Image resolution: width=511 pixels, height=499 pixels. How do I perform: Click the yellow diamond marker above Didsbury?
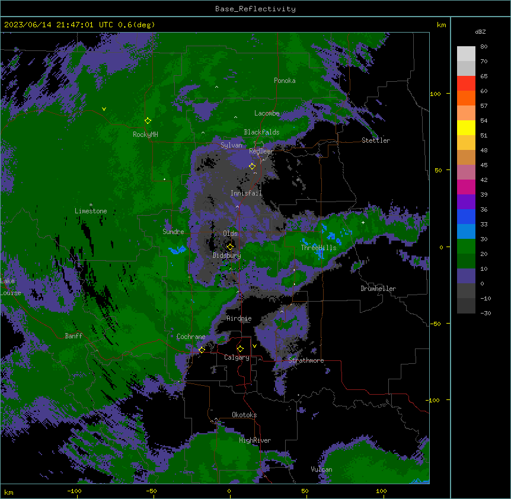230,247
